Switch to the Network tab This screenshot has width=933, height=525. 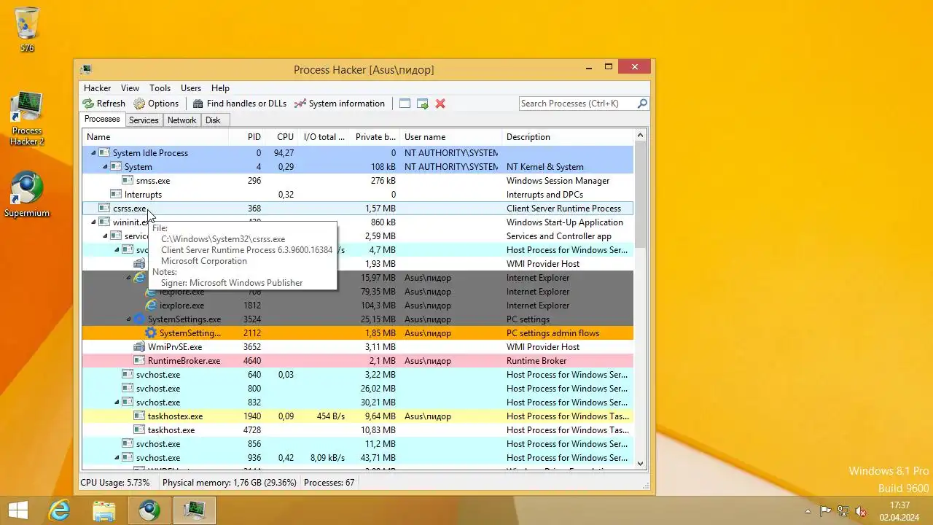pyautogui.click(x=181, y=120)
